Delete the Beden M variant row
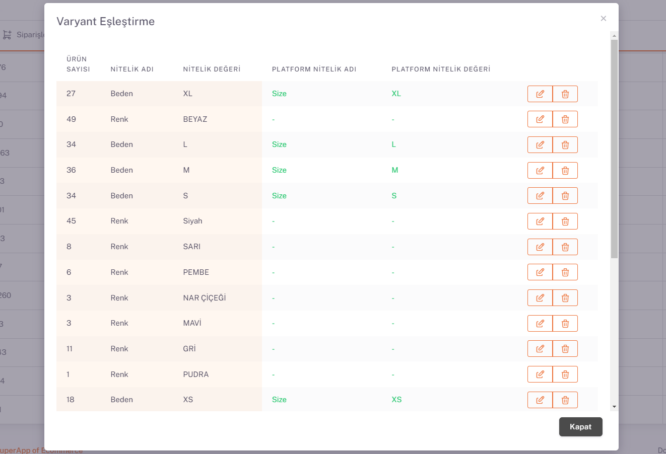 coord(565,170)
